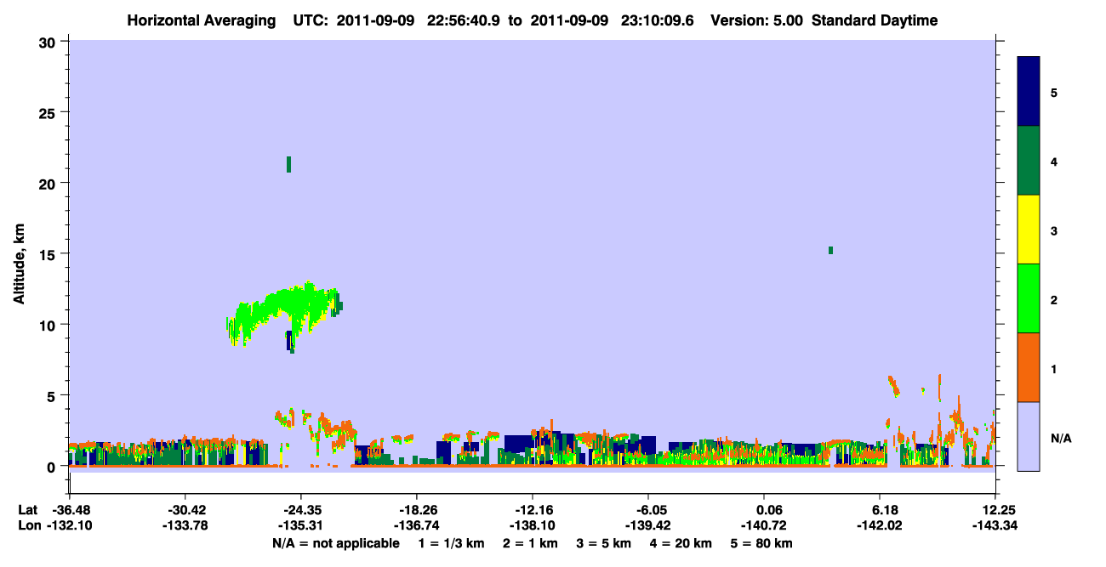Click the '5 = 80 km' legend entry
This screenshot has height=567, width=1106.
point(762,543)
